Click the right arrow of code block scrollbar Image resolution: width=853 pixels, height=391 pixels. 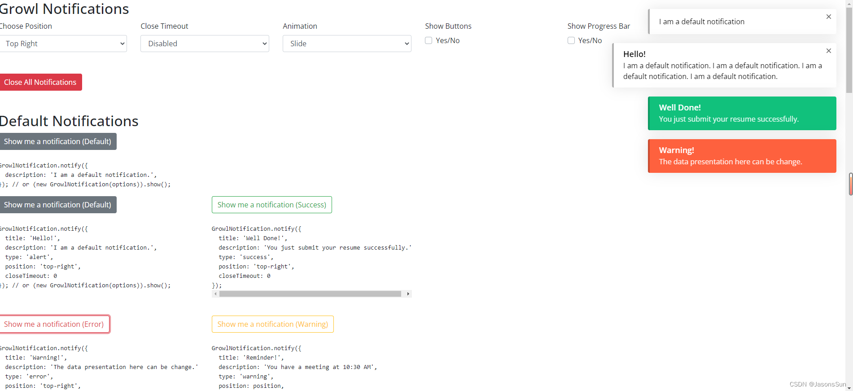408,294
